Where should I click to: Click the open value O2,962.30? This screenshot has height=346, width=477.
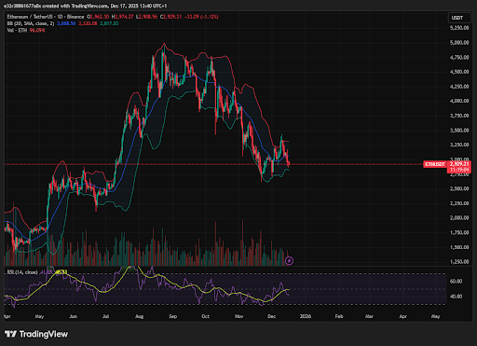pos(98,17)
